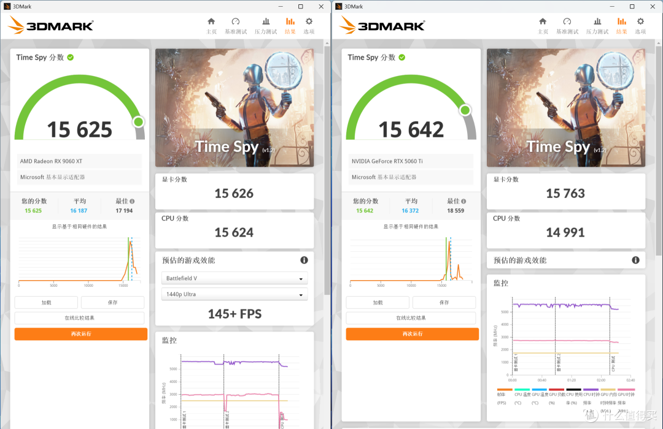The height and width of the screenshot is (429, 663).
Task: Expand the Battlefield V game dropdown
Action: [x=235, y=278]
